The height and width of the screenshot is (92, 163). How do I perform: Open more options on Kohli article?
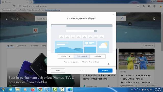coord(113,86)
